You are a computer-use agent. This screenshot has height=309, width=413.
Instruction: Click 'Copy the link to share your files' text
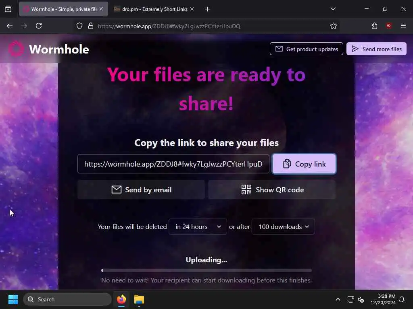206,143
